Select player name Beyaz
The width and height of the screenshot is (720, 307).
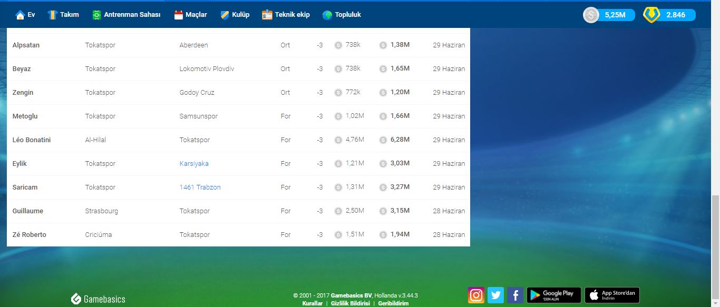22,69
